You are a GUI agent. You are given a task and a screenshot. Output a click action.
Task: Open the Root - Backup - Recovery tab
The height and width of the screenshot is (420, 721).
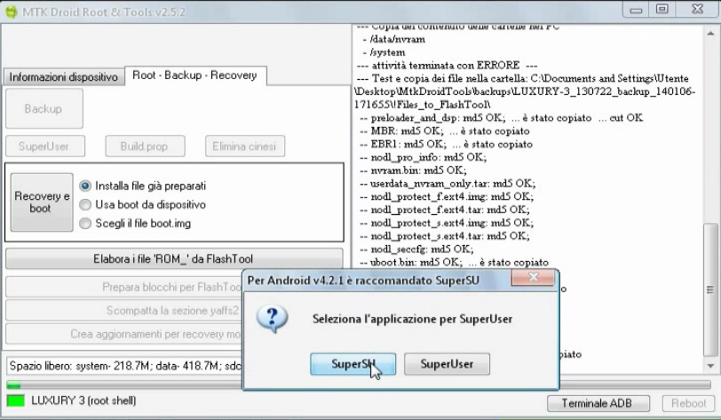click(195, 75)
